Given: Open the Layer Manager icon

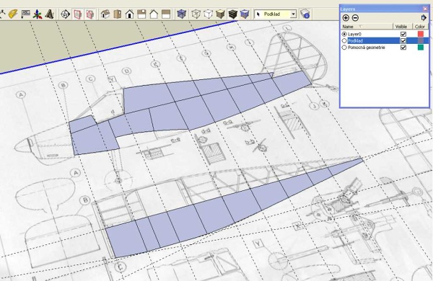Looking at the screenshot, I should coord(305,14).
